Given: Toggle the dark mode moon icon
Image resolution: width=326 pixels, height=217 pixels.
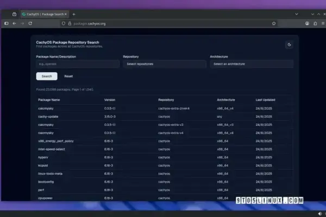Looking at the screenshot, I should (289, 44).
